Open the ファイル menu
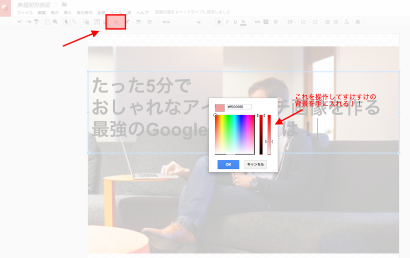410x258 pixels. [25, 12]
